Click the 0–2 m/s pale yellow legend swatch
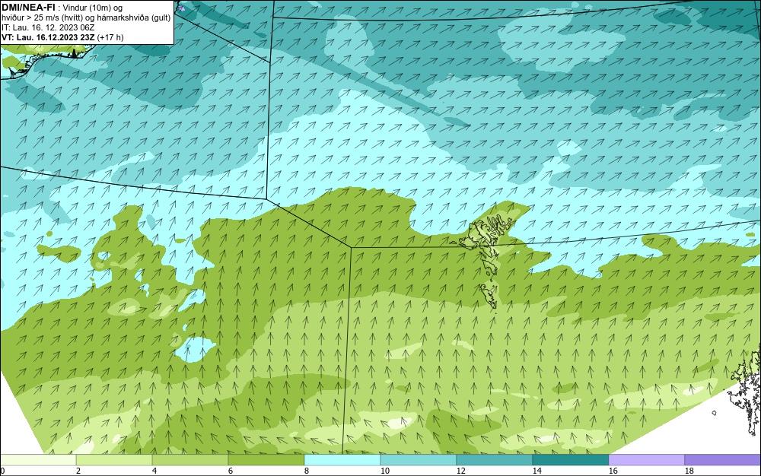This screenshot has height=476, width=761. [38, 459]
